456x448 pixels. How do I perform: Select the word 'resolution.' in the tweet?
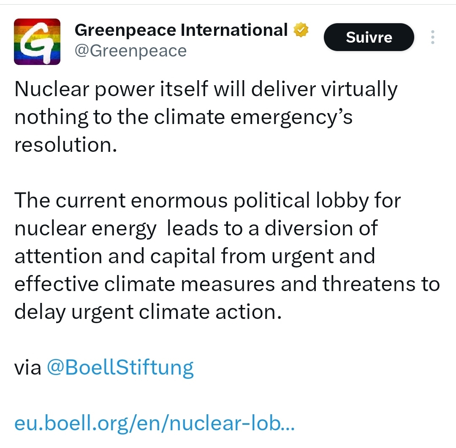65,145
